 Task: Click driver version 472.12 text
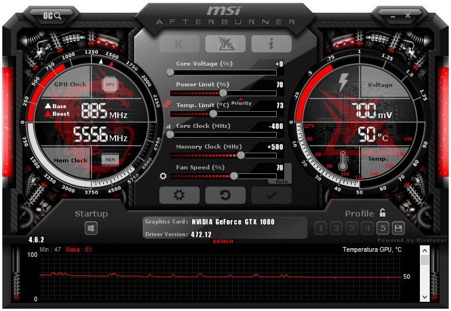pyautogui.click(x=201, y=234)
